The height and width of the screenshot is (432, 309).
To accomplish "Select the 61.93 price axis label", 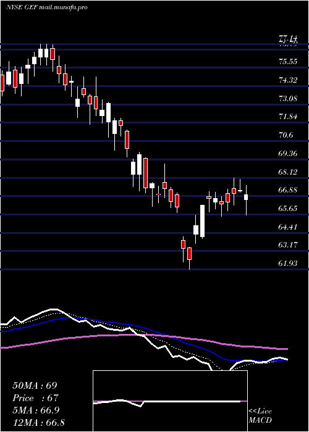I will [288, 264].
